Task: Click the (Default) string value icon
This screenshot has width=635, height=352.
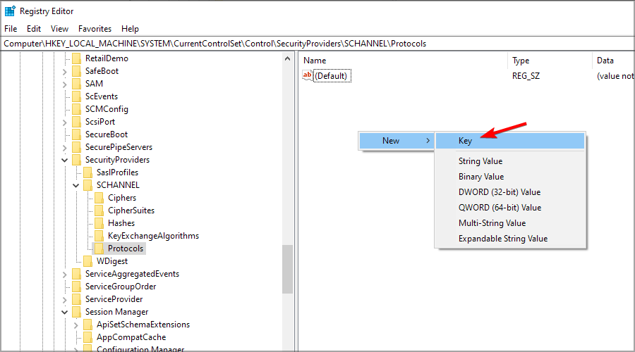Action: (x=308, y=75)
